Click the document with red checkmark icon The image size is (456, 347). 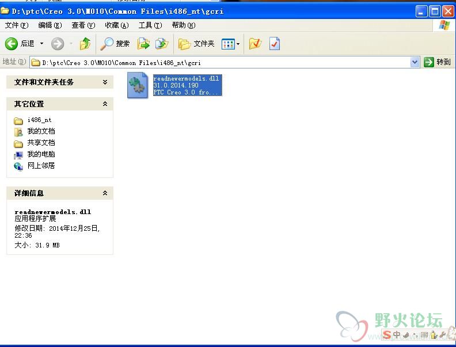pyautogui.click(x=275, y=44)
